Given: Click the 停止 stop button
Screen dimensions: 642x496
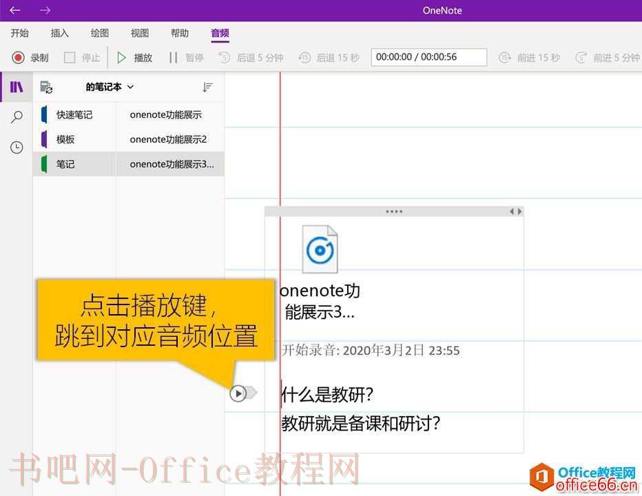Looking at the screenshot, I should coord(82,57).
